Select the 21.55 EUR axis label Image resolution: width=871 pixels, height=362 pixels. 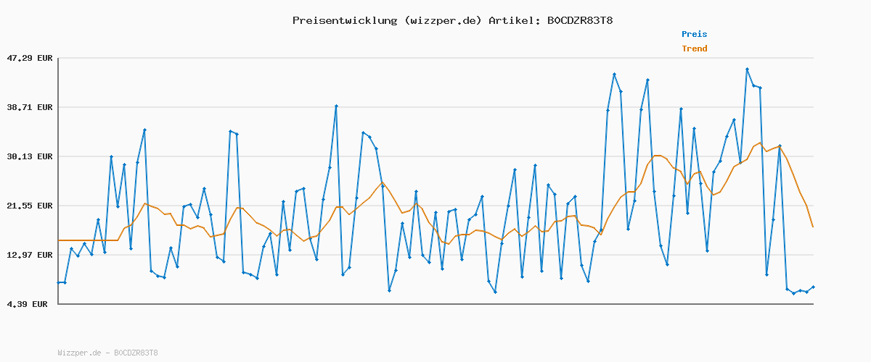click(29, 206)
